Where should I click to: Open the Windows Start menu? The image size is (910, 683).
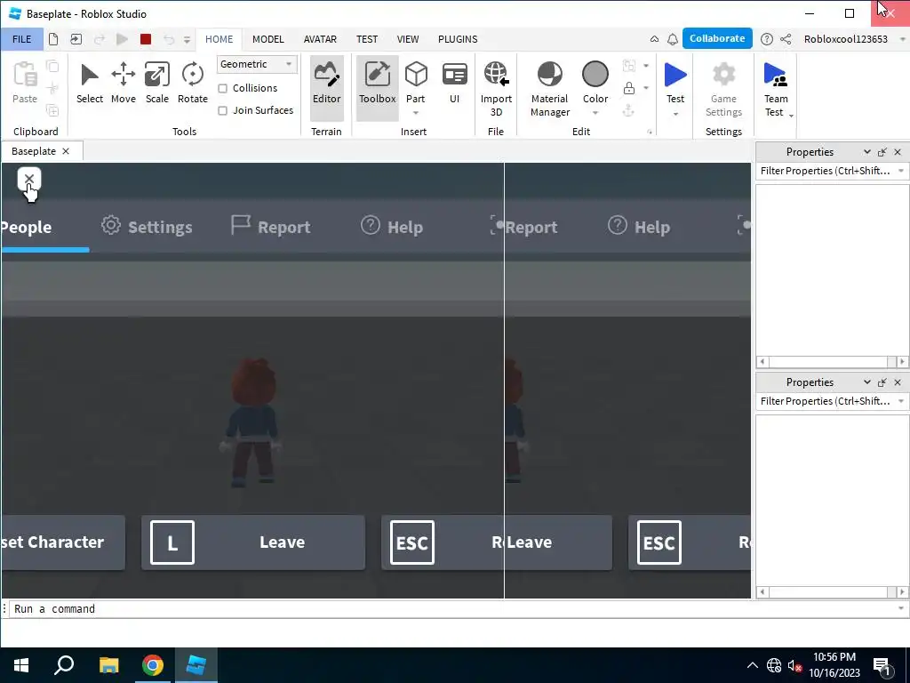point(21,665)
